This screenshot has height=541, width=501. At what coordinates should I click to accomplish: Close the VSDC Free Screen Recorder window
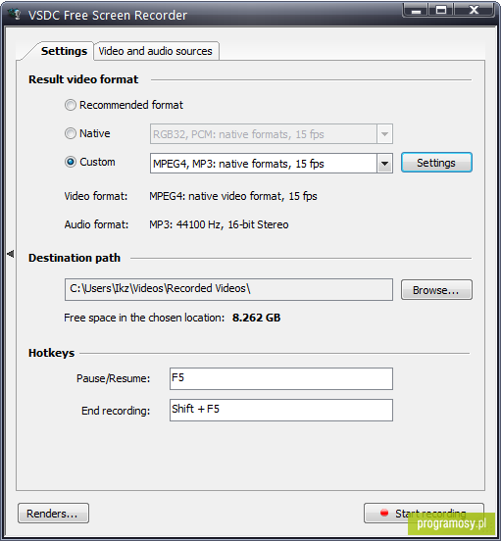(x=475, y=10)
